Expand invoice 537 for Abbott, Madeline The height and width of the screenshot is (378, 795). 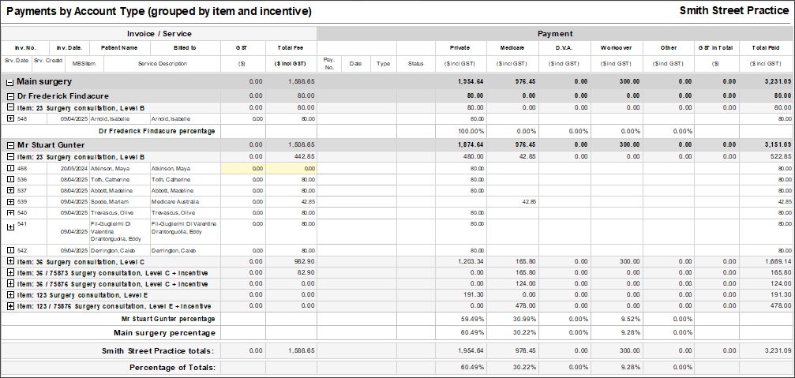[9, 191]
